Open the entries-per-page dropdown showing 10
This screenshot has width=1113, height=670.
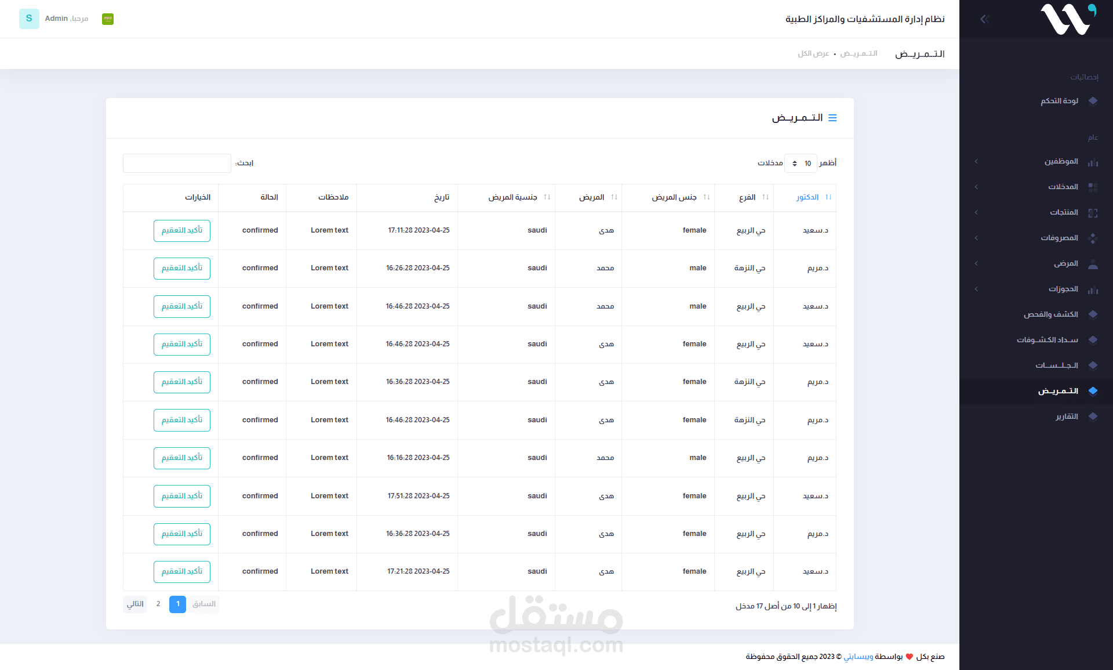tap(801, 164)
